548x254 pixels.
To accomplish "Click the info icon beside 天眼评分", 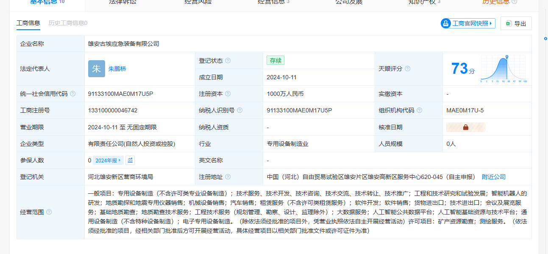I will pyautogui.click(x=408, y=69).
